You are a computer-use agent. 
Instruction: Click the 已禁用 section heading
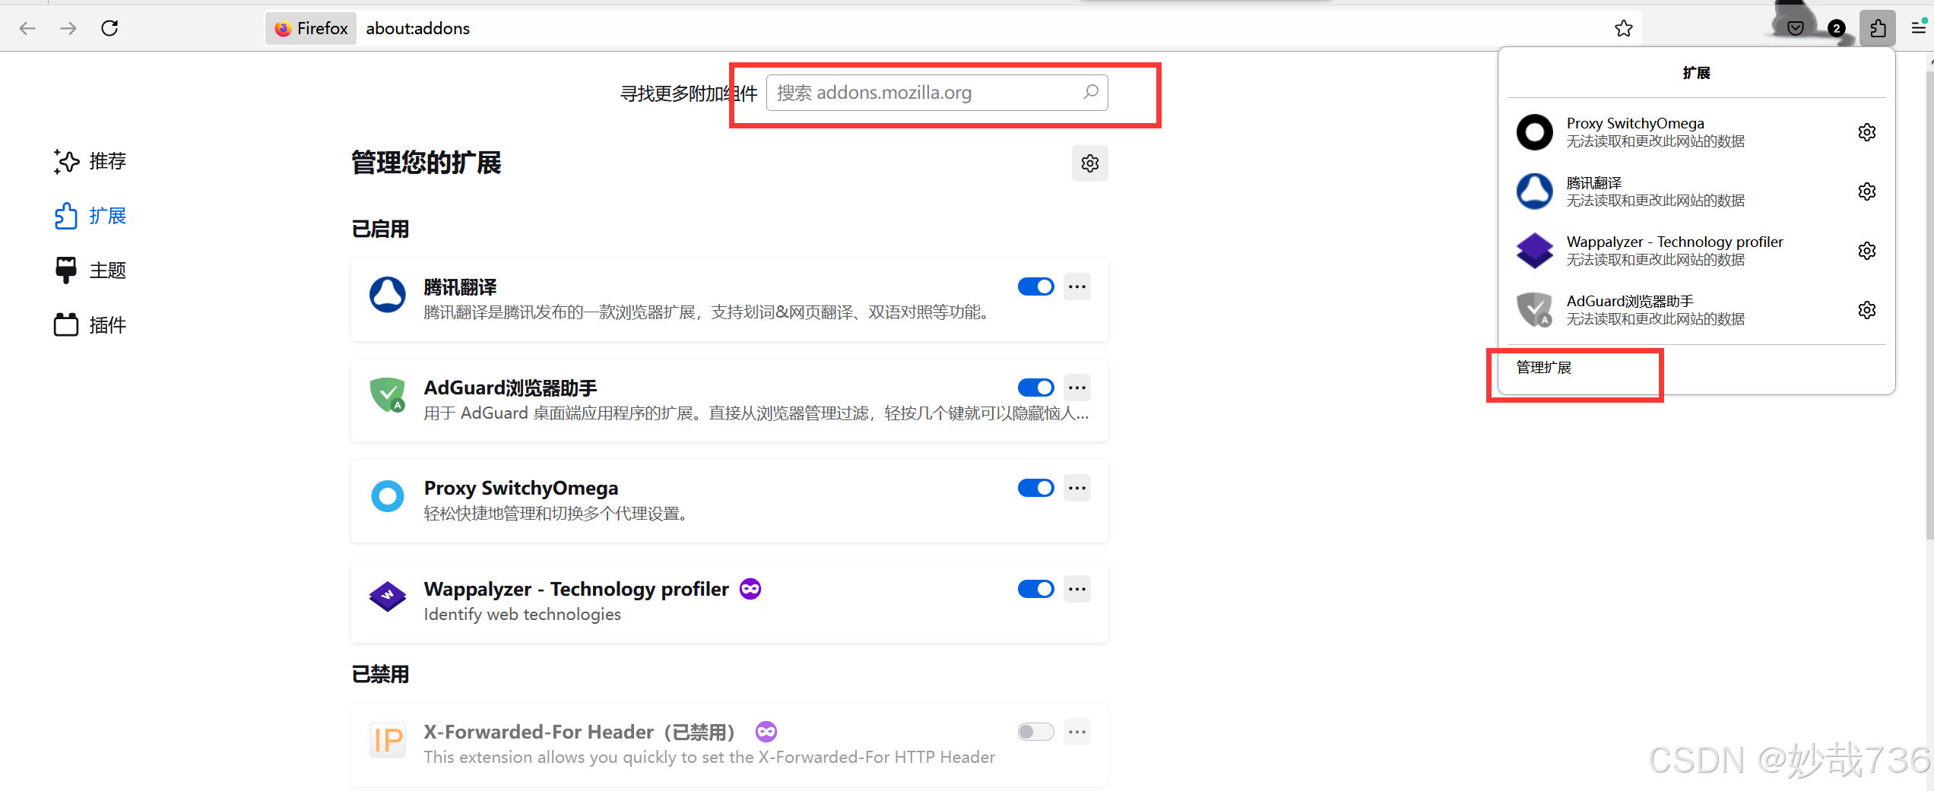tap(380, 674)
